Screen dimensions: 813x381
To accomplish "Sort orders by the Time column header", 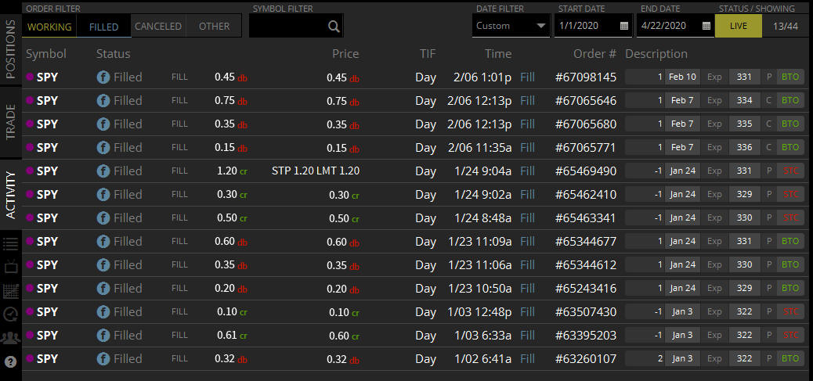I will pyautogui.click(x=497, y=54).
